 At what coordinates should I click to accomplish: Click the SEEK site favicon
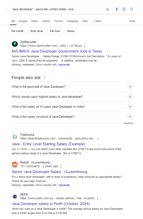15,196
